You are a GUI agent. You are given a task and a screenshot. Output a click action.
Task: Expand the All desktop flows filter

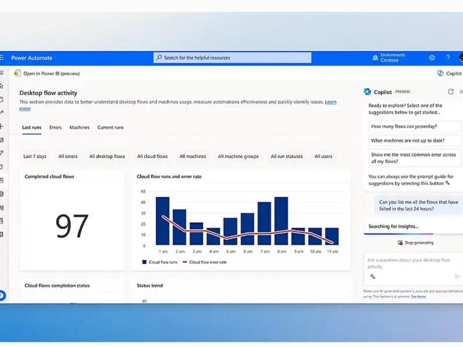pos(107,156)
